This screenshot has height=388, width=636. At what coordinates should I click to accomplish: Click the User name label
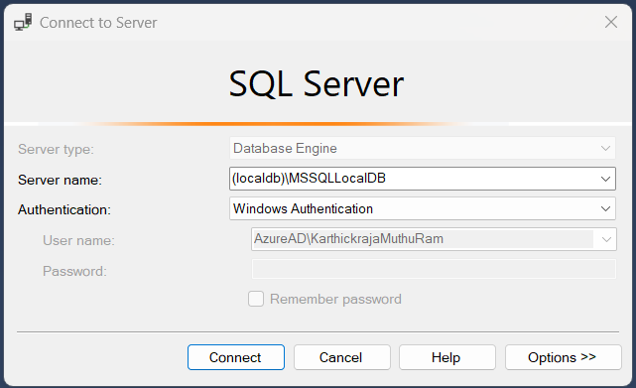coord(78,240)
